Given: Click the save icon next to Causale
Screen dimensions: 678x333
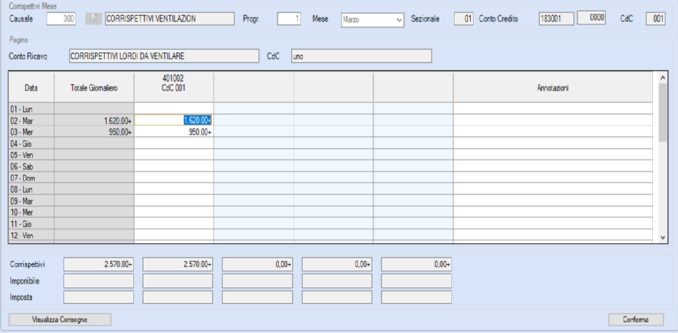Looking at the screenshot, I should (94, 19).
